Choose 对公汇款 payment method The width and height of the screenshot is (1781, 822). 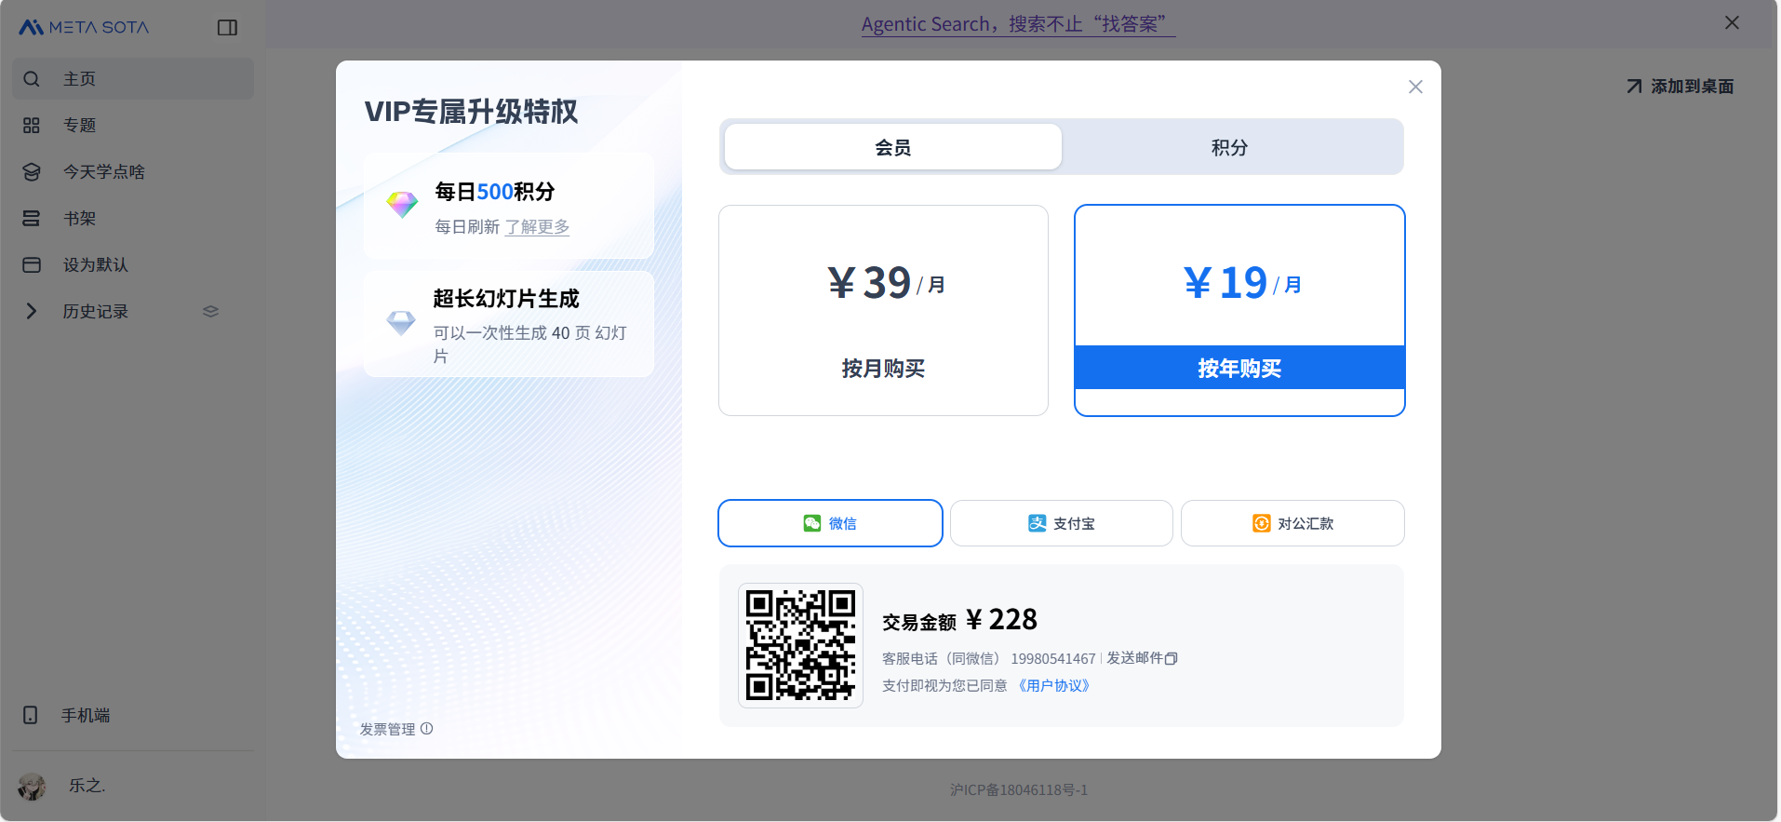pos(1292,523)
